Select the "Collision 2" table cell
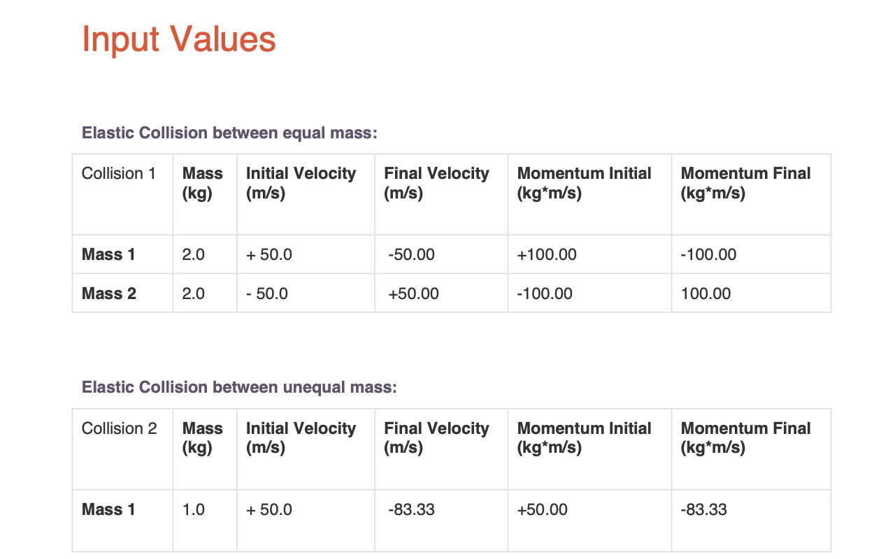The height and width of the screenshot is (559, 895). (x=120, y=428)
